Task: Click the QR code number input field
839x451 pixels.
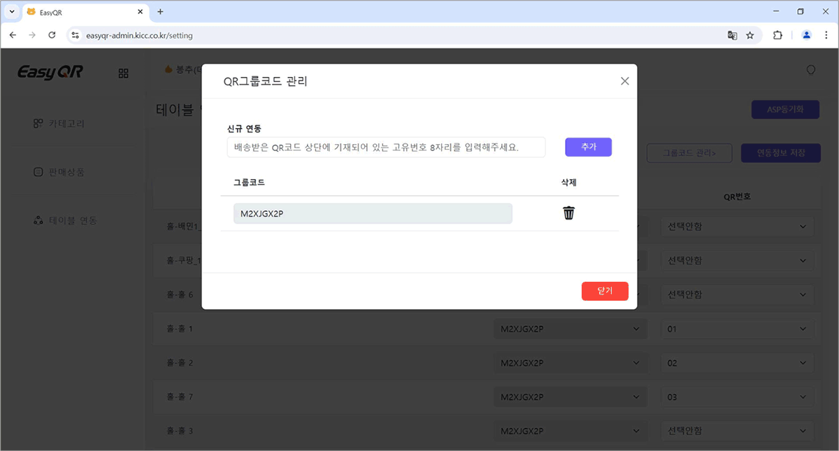Action: (x=386, y=147)
